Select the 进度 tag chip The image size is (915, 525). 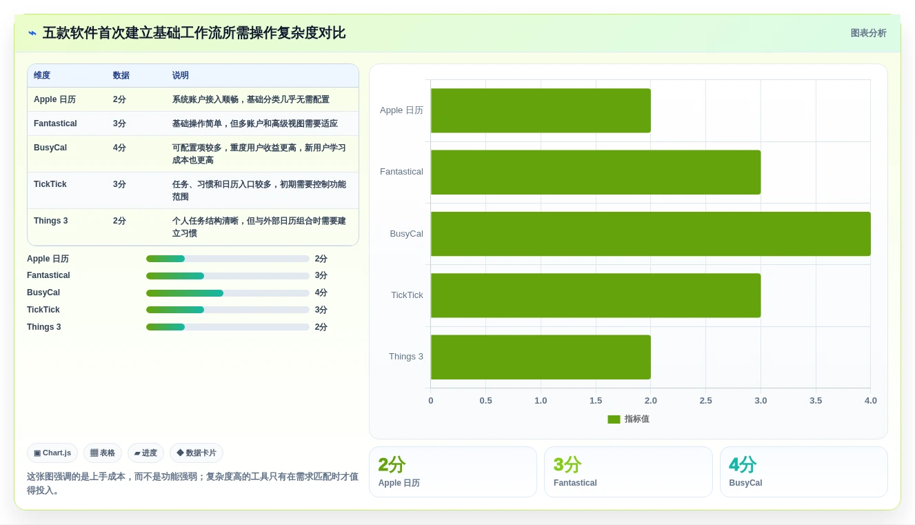pos(145,453)
